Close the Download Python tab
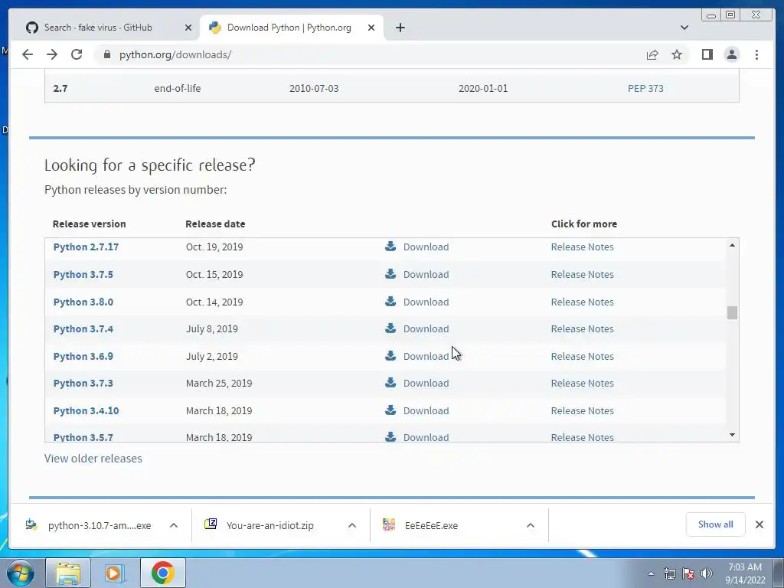 pyautogui.click(x=371, y=28)
